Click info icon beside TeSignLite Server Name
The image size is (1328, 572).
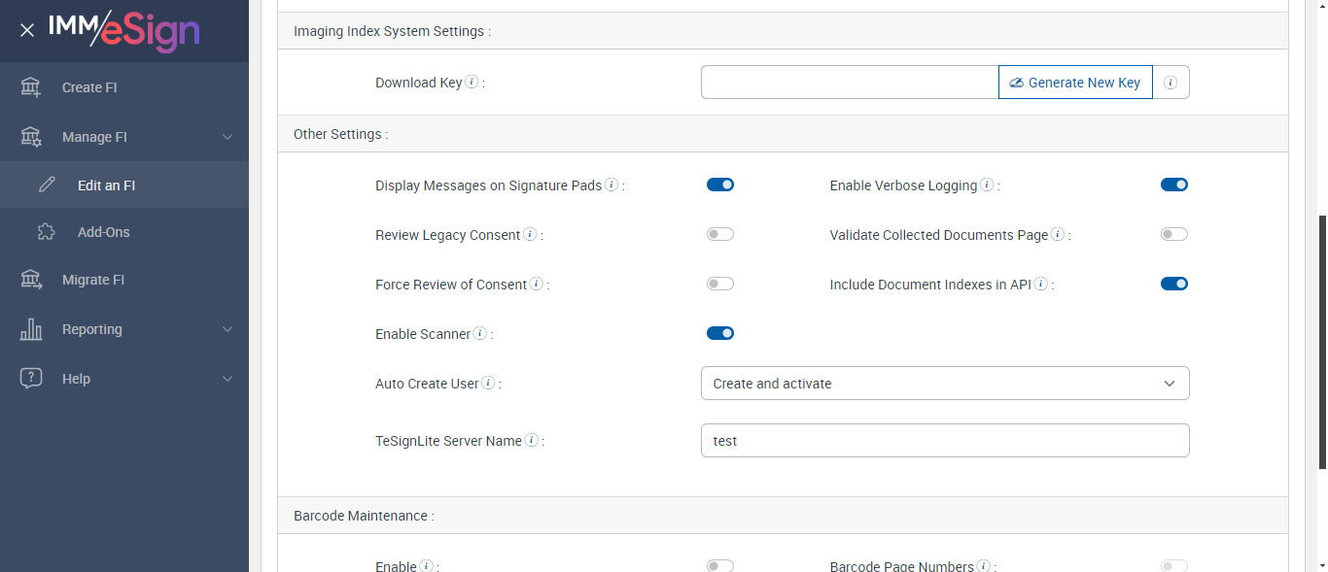532,440
